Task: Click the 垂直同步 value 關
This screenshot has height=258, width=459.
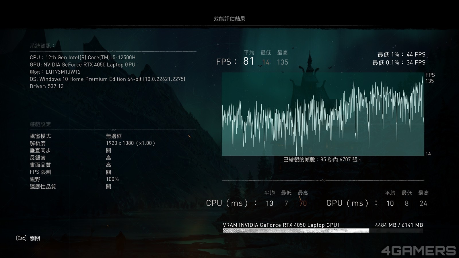Action: coord(108,150)
